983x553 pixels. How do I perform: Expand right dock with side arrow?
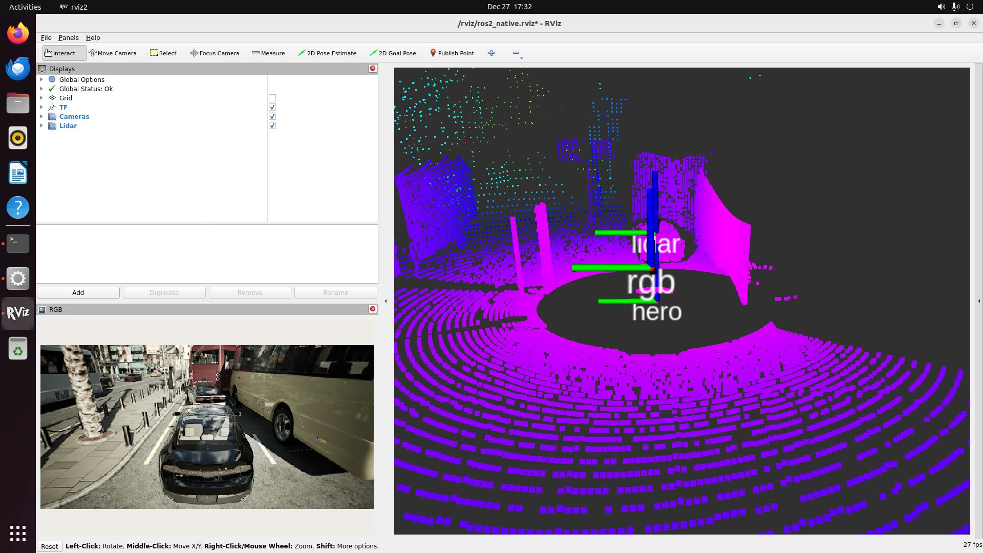[978, 301]
